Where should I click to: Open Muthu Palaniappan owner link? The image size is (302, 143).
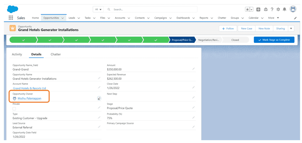[x=29, y=98]
